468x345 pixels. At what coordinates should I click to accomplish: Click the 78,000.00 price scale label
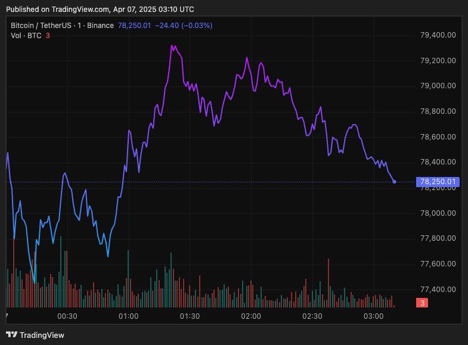(438, 213)
